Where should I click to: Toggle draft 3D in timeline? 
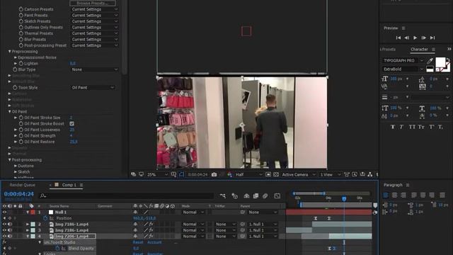coord(234,196)
